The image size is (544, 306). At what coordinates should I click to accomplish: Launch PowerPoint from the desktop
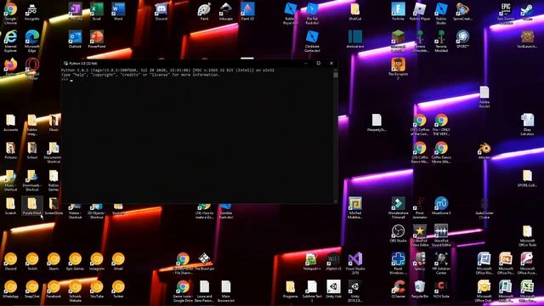[96, 39]
